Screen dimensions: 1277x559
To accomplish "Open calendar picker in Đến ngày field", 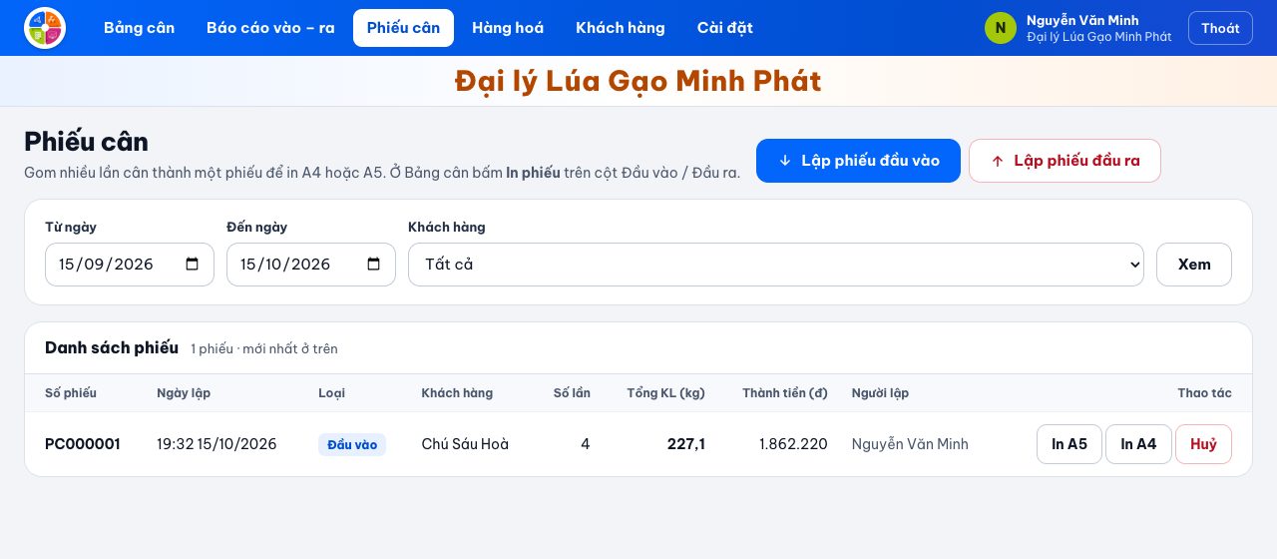I will click(374, 265).
